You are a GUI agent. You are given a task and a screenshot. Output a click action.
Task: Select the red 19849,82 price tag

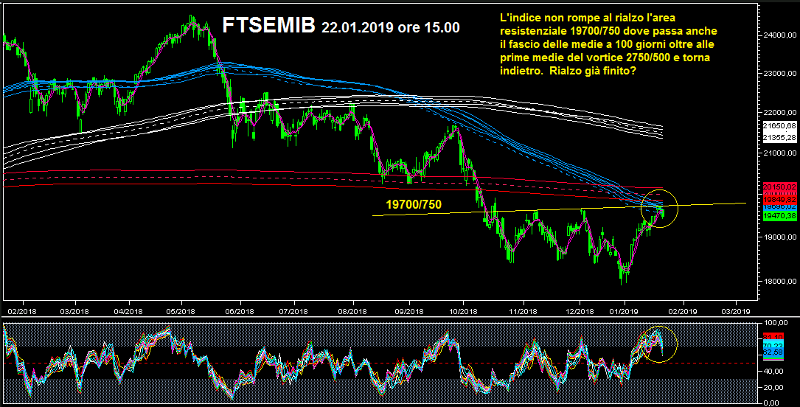click(779, 200)
